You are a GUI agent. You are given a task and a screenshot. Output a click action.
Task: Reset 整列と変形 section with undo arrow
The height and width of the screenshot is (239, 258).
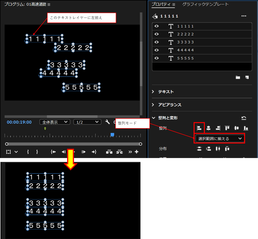coord(244,118)
